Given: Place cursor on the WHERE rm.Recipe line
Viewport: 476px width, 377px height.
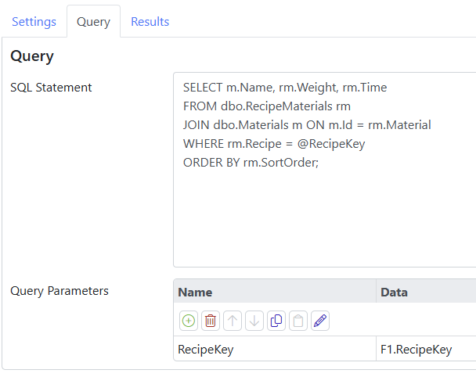Looking at the screenshot, I should (x=274, y=144).
